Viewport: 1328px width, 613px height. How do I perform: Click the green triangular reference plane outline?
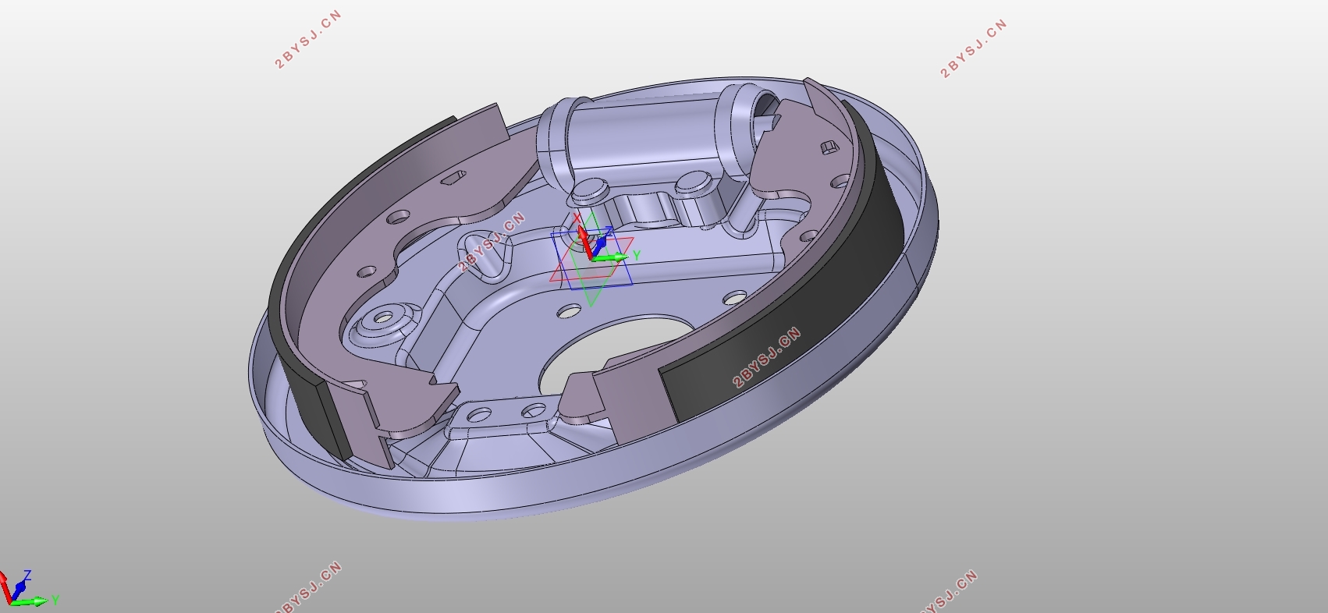[591, 259]
